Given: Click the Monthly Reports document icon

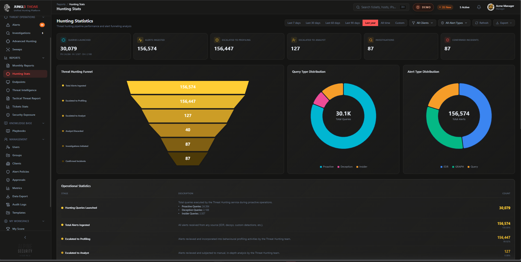Looking at the screenshot, I should point(8,66).
